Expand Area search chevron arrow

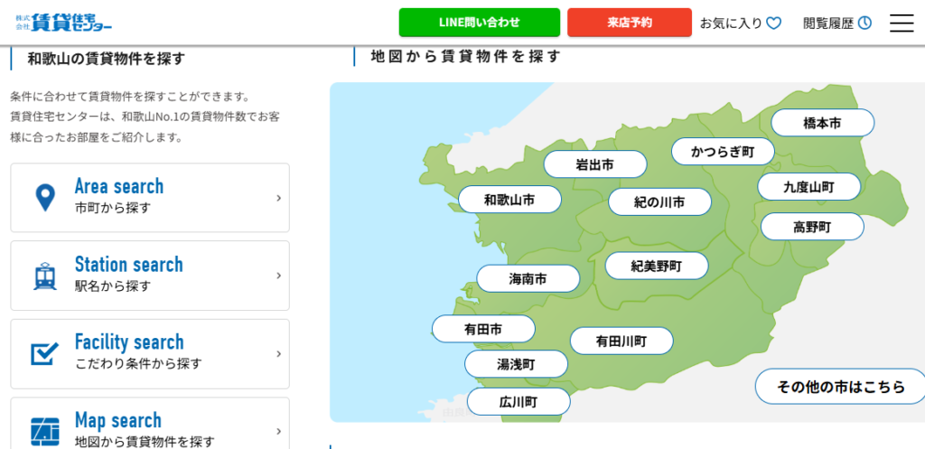278,198
